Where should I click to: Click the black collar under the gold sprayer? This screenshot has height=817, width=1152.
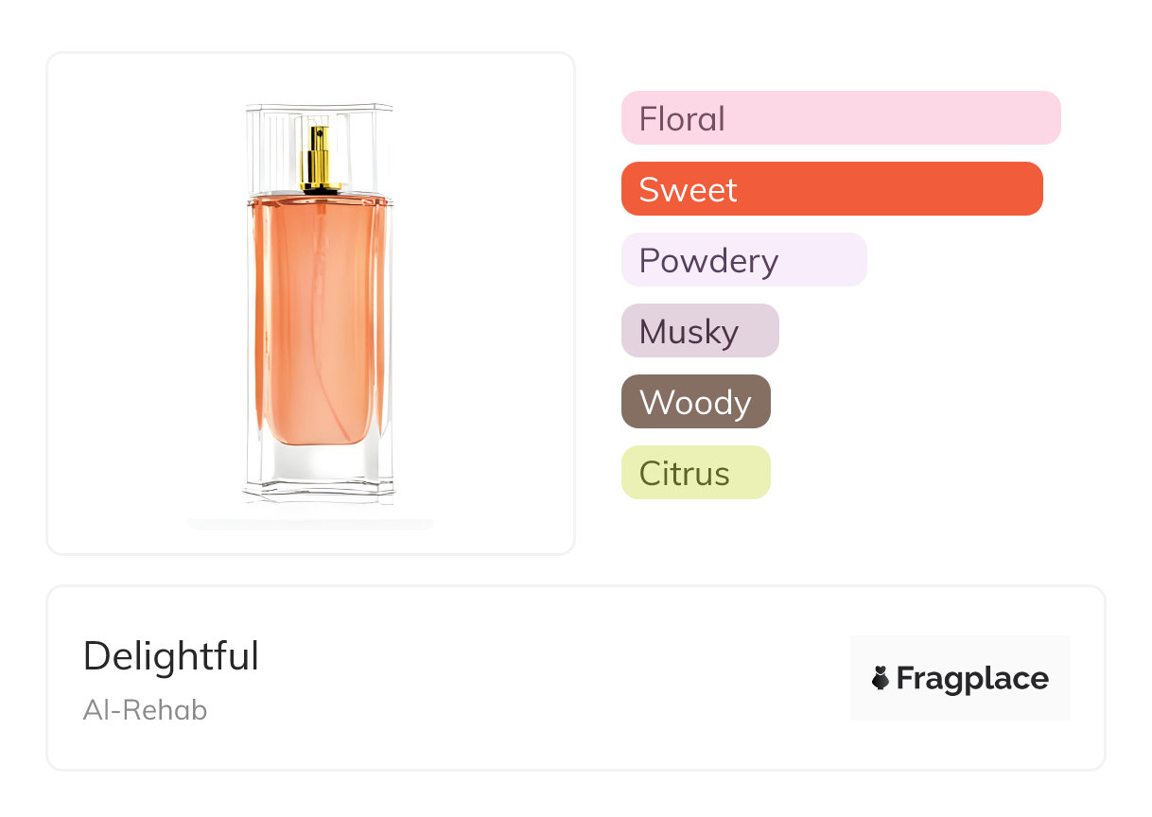tap(320, 189)
